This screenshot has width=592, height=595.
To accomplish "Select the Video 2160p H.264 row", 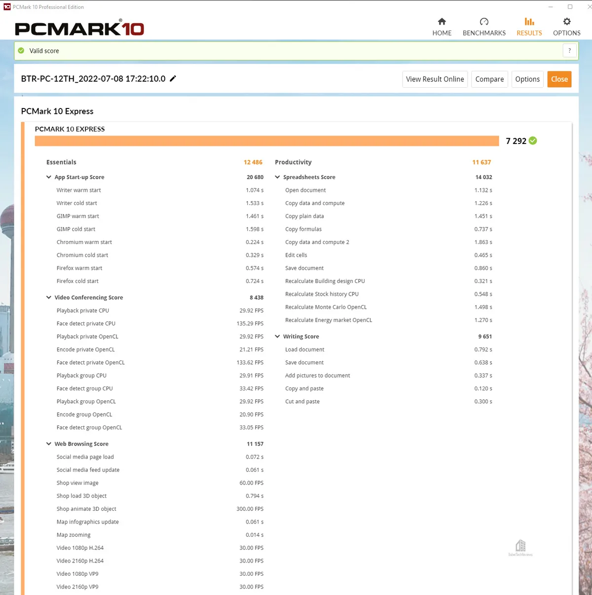I will [160, 561].
